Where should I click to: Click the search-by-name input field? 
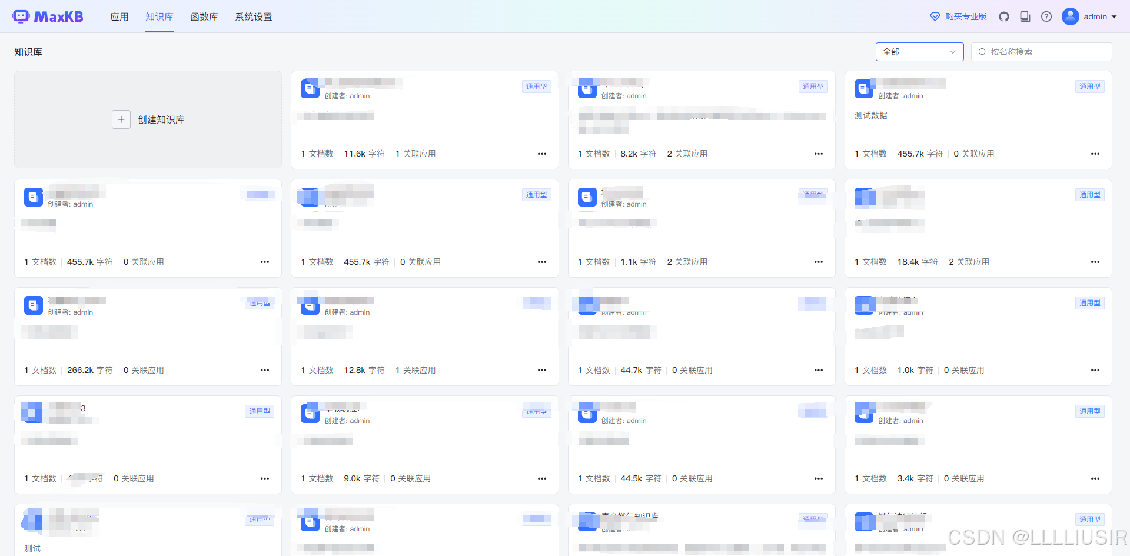[x=1042, y=52]
